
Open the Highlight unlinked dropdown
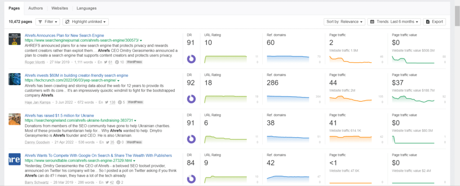[86, 22]
